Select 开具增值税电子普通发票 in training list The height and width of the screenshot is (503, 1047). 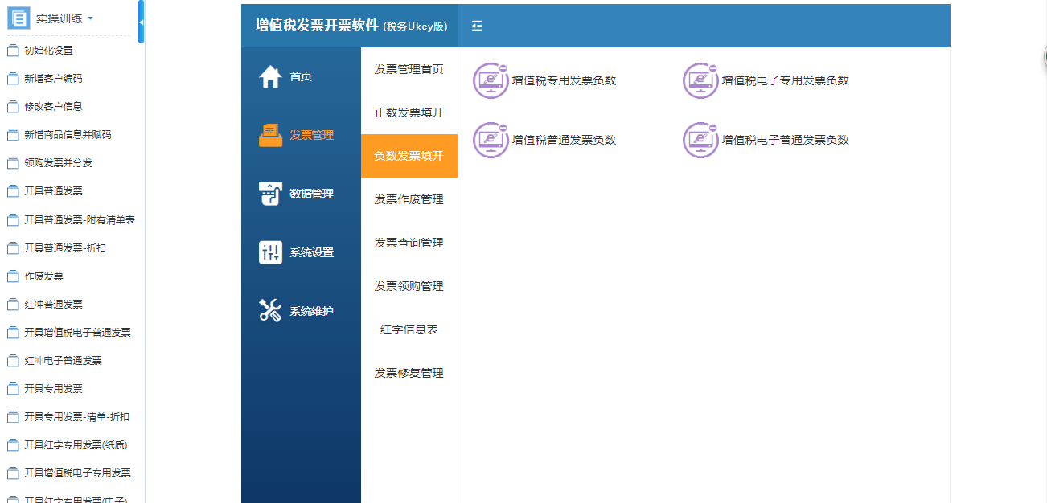(77, 333)
